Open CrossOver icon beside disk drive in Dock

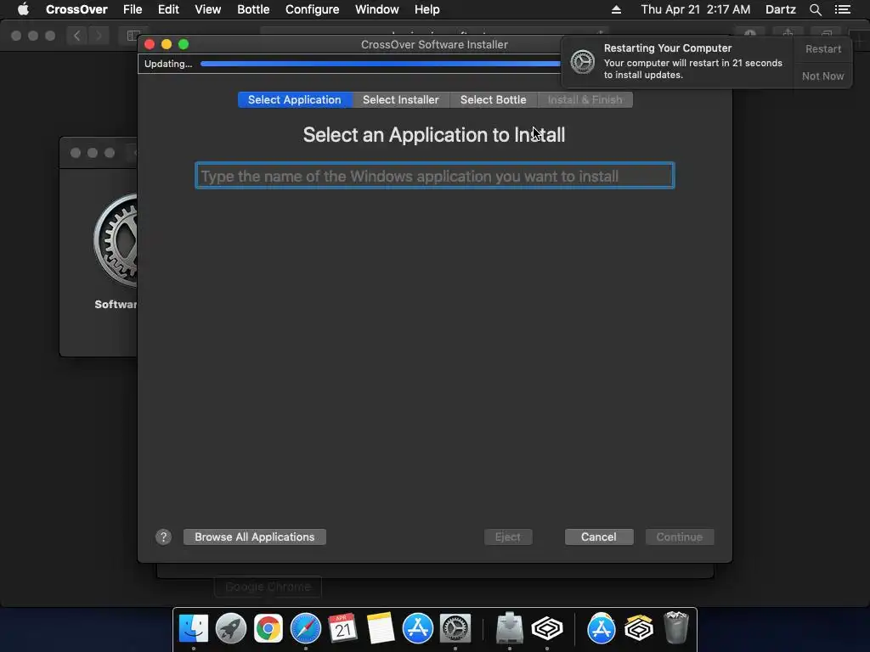(x=547, y=628)
